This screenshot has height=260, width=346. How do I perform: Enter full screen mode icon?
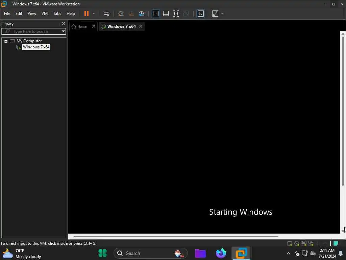pos(176,14)
